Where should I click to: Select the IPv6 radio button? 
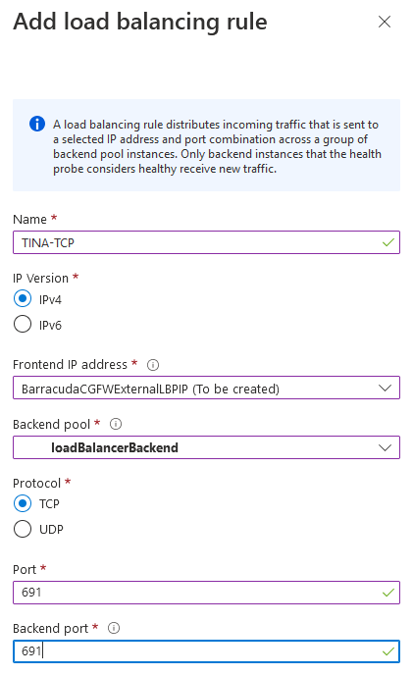tap(23, 324)
